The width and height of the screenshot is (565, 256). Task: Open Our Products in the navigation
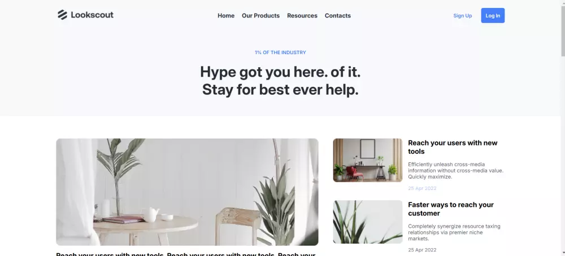click(260, 15)
